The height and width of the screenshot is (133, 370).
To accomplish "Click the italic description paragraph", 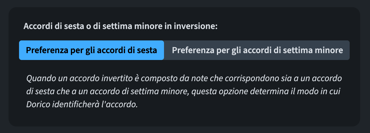I will tap(184, 92).
